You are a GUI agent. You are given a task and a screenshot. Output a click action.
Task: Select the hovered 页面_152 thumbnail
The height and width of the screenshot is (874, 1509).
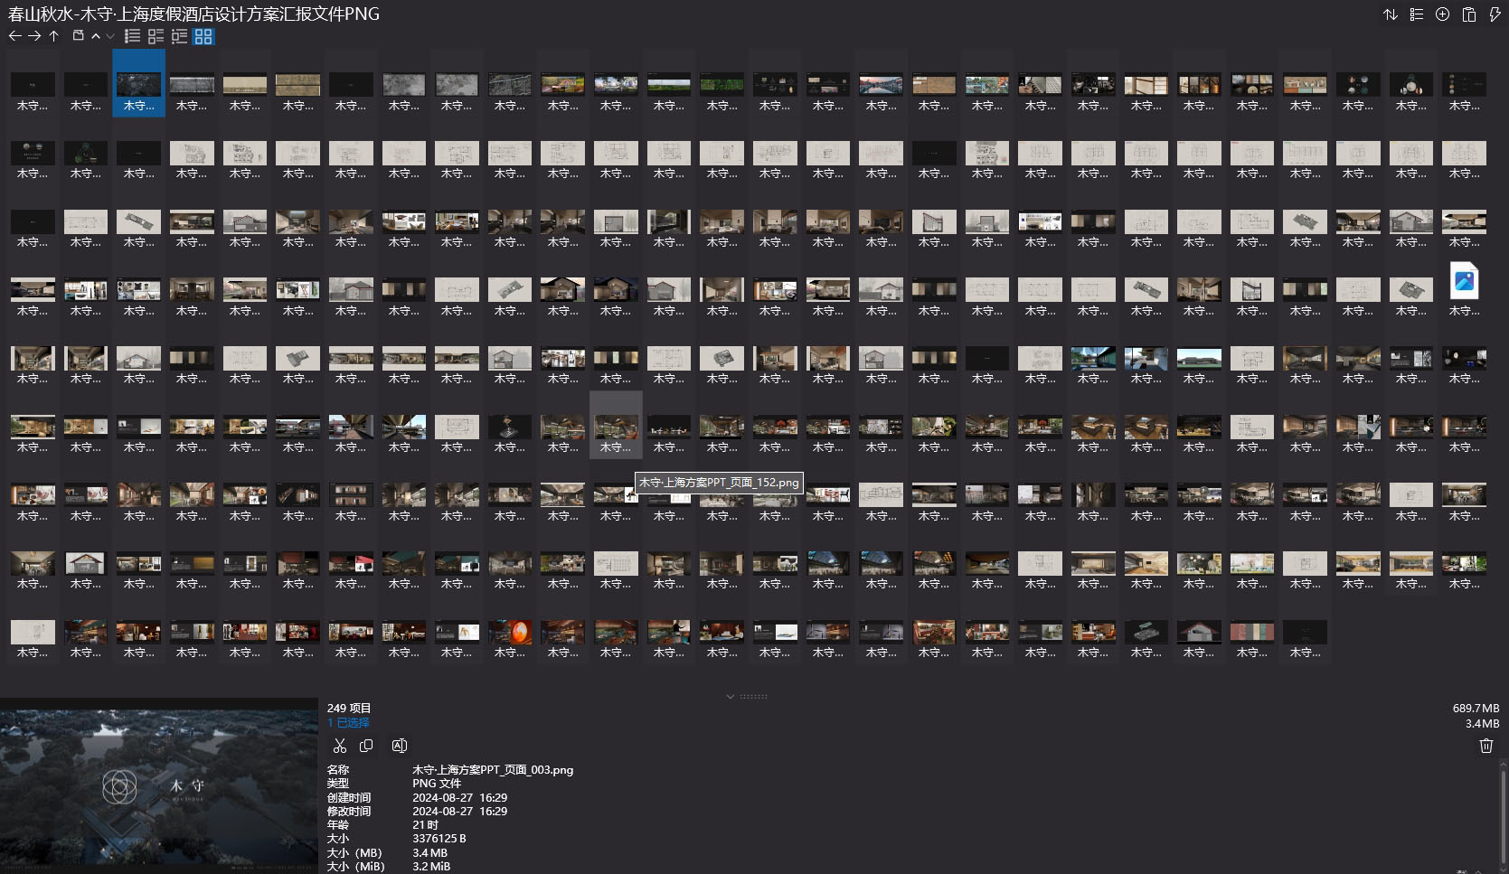[x=616, y=427]
